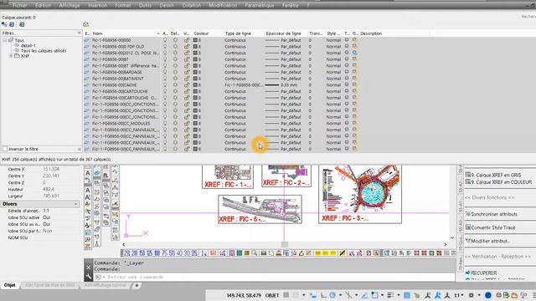The height and width of the screenshot is (301, 536).
Task: Toggle freeze sun for CARTOUCHE layer
Action: 175,91
